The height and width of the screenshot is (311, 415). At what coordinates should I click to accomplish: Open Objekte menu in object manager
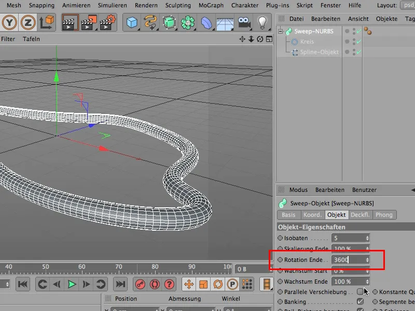[386, 19]
